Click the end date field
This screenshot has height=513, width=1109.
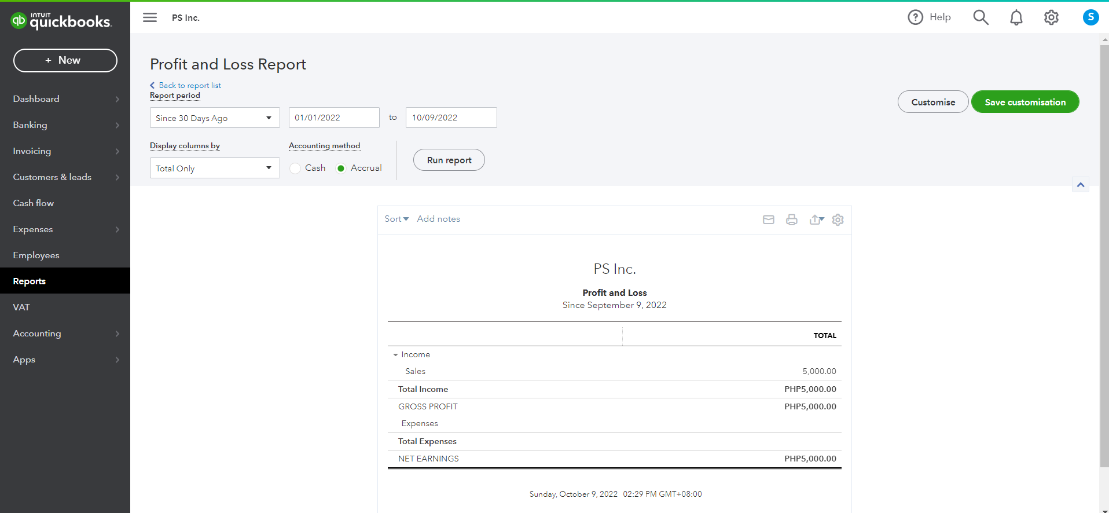tap(451, 118)
